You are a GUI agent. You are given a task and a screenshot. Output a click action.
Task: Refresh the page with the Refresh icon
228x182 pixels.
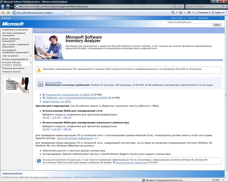coord(177,6)
